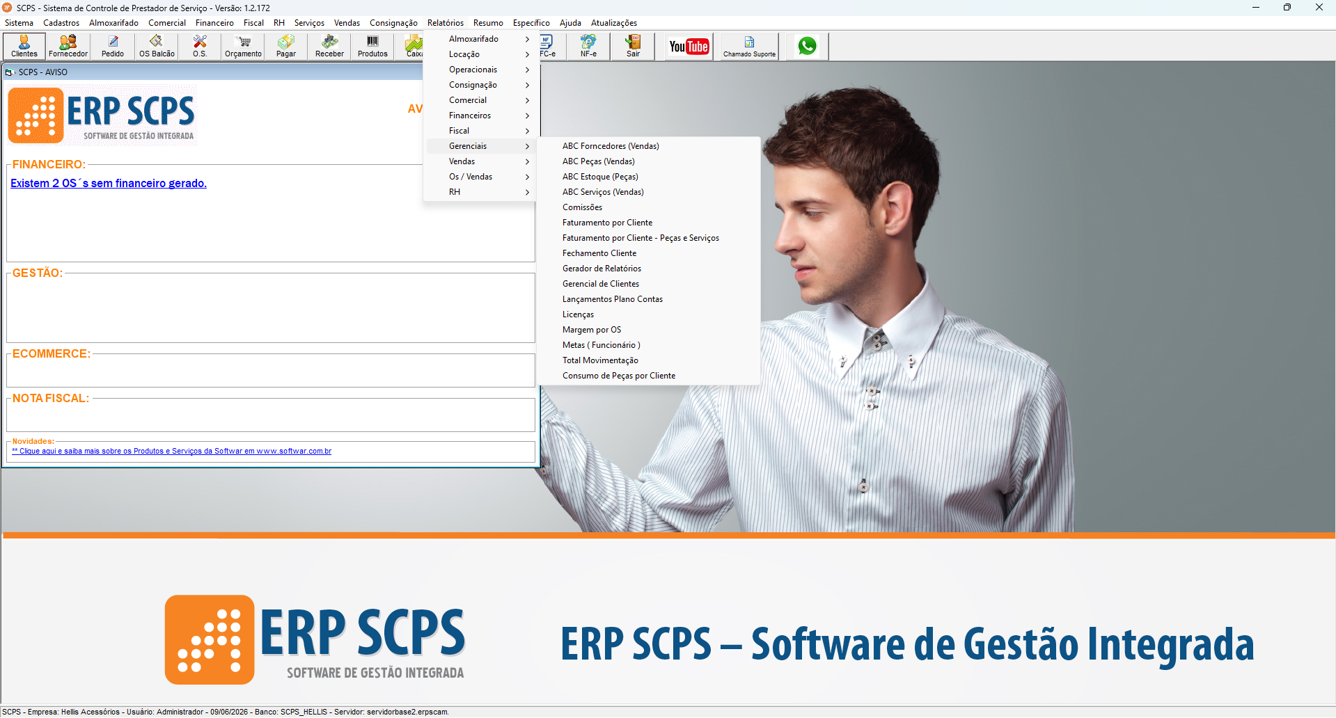Follow the softwar.com.br novidades link
The image size is (1336, 718).
tap(172, 451)
